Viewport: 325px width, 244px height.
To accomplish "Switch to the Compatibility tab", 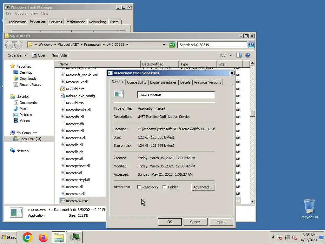I will point(136,82).
